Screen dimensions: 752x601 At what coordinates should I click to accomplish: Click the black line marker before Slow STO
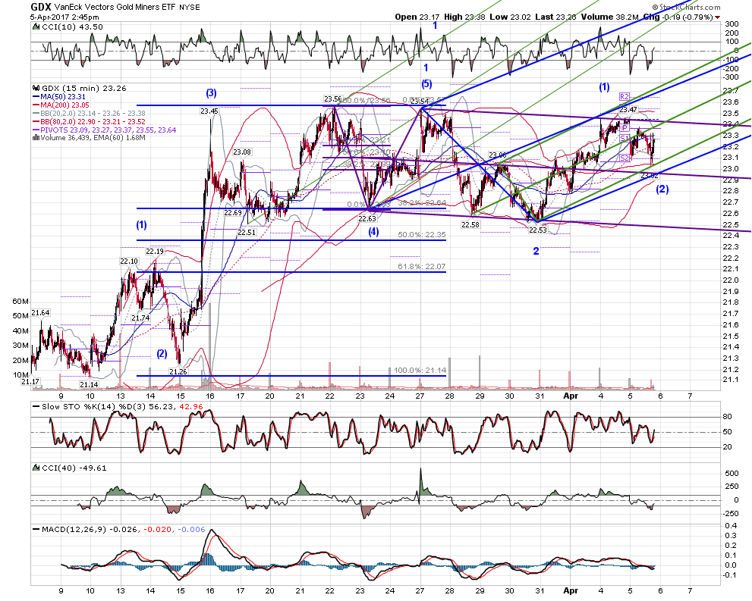(x=36, y=406)
